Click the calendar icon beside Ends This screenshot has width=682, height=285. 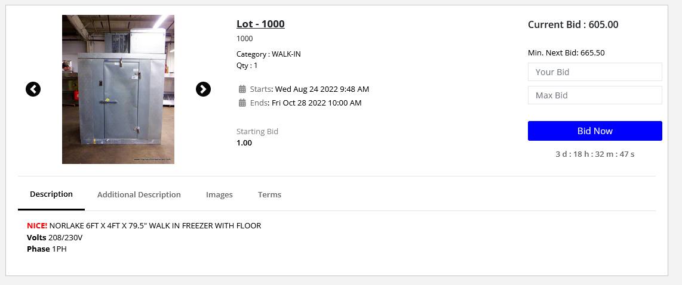point(242,103)
